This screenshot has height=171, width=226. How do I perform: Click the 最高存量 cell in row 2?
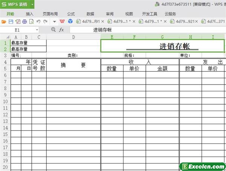[x=29, y=49]
